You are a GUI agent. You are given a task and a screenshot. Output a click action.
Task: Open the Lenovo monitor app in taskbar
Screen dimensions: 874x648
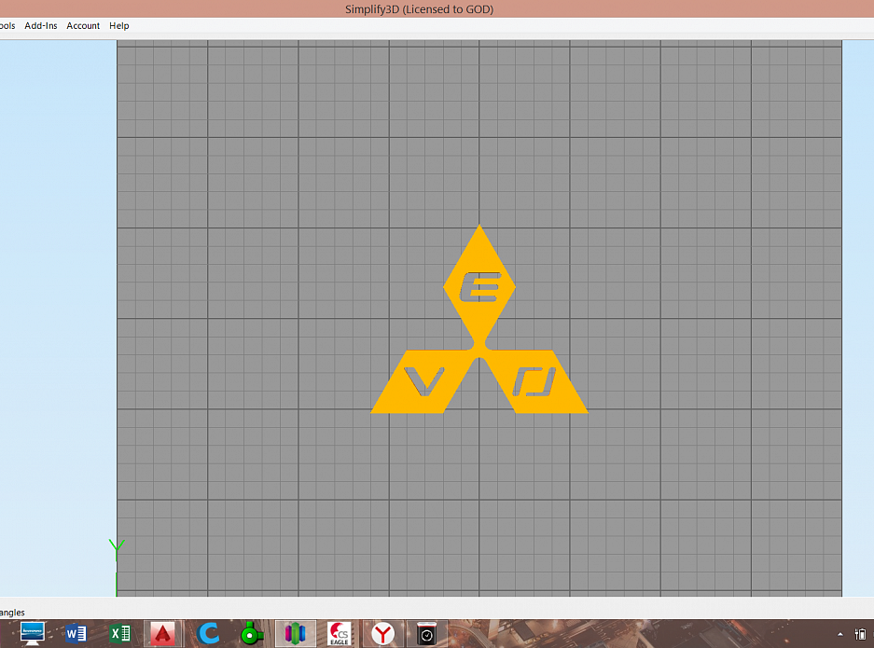tap(33, 633)
